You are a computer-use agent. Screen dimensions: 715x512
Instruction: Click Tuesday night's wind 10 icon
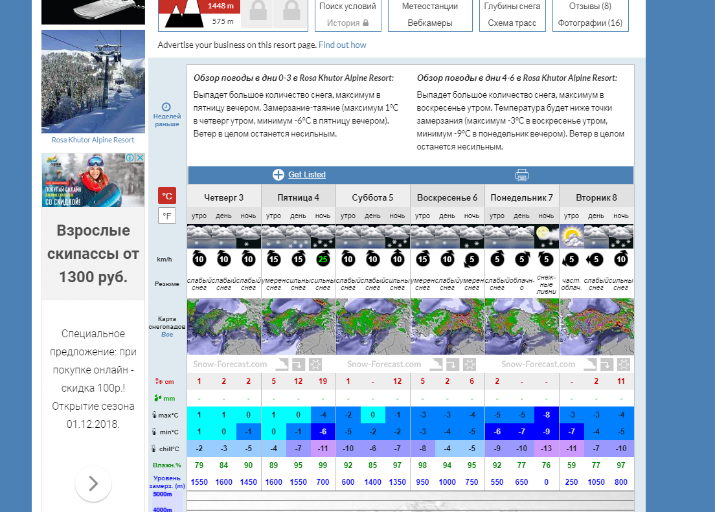[x=621, y=259]
